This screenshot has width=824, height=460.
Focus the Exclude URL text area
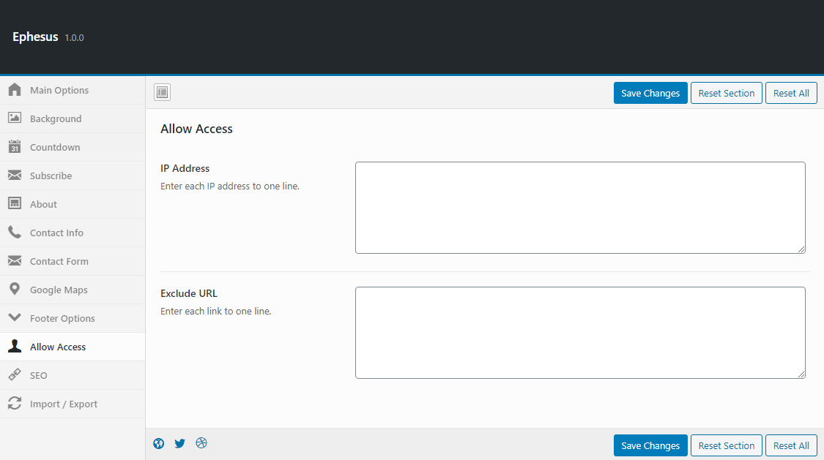click(580, 333)
